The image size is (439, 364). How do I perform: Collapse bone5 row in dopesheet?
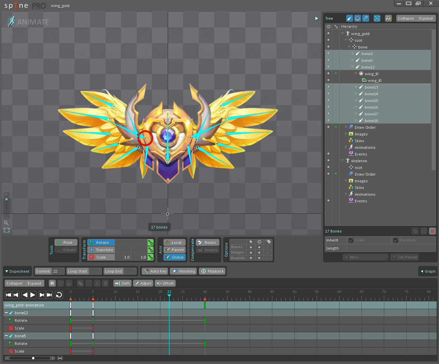(6, 336)
